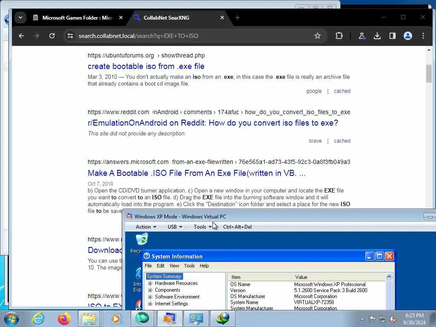The height and width of the screenshot is (327, 436).
Task: Expand Internet Settings tree node
Action: pyautogui.click(x=150, y=304)
